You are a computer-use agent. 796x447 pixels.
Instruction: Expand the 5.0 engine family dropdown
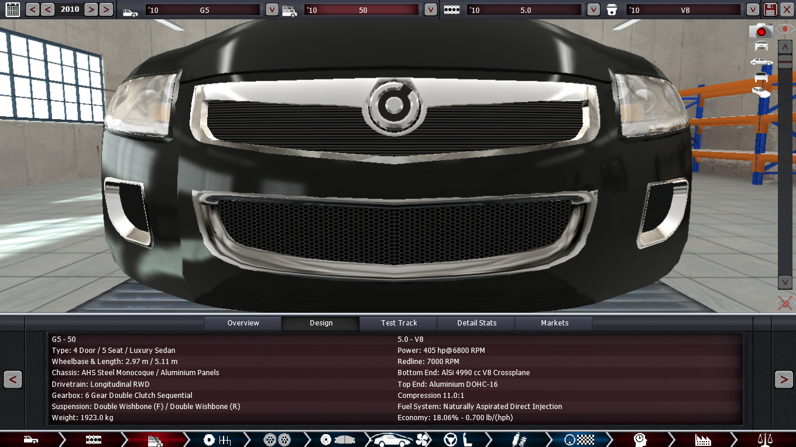(593, 10)
